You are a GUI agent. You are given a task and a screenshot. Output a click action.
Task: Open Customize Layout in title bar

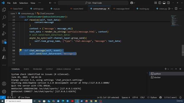[156, 3]
